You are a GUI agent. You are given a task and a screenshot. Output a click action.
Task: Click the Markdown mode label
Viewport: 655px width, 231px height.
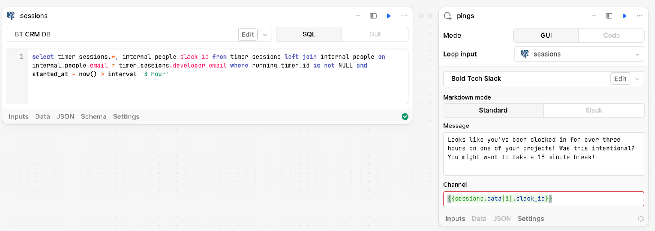click(x=467, y=97)
